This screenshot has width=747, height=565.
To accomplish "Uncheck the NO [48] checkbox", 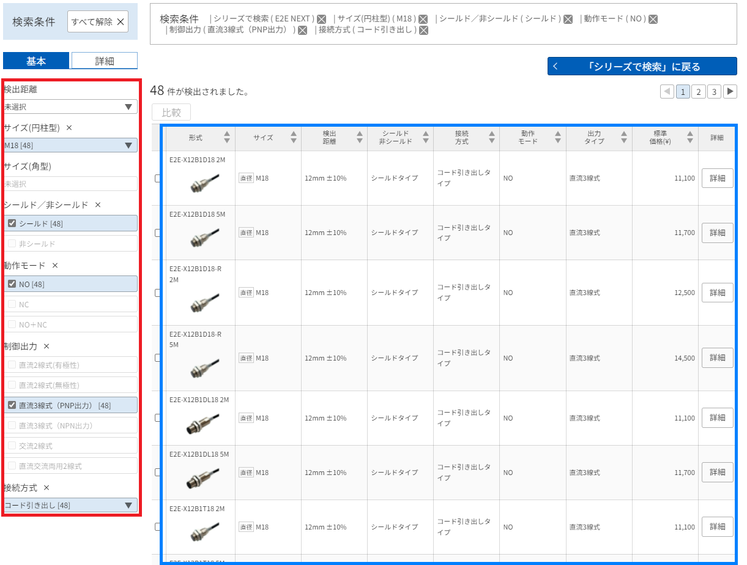I will pyautogui.click(x=12, y=284).
